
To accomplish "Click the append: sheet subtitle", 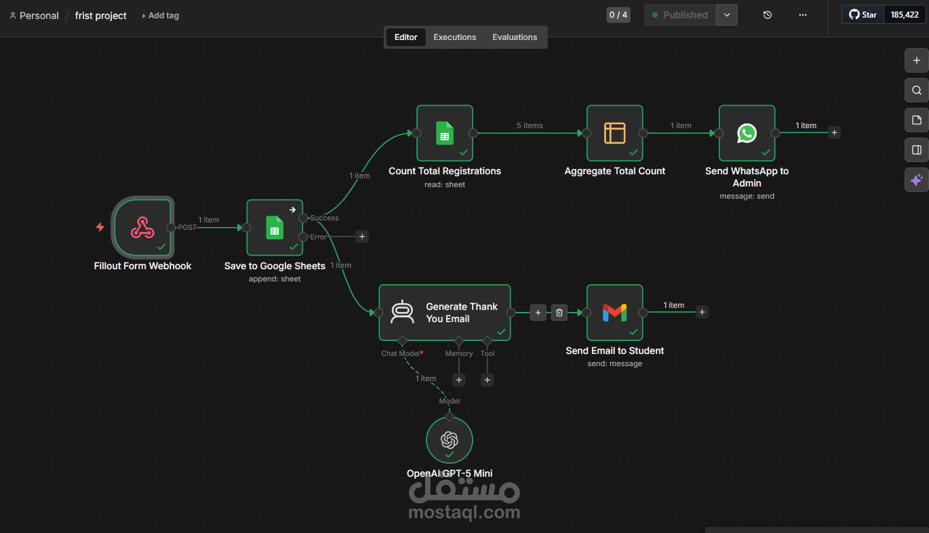I will pos(275,279).
